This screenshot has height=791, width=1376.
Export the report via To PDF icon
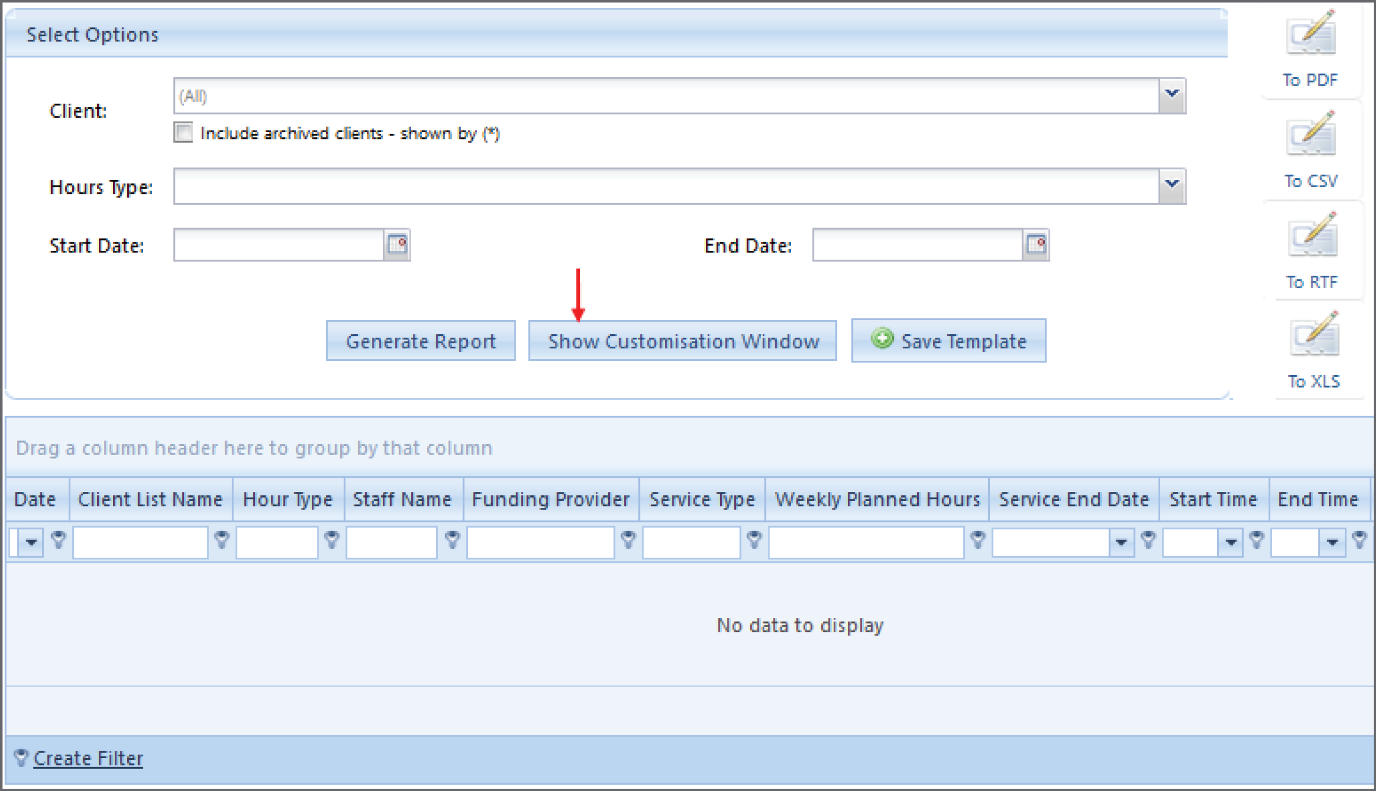[1311, 33]
